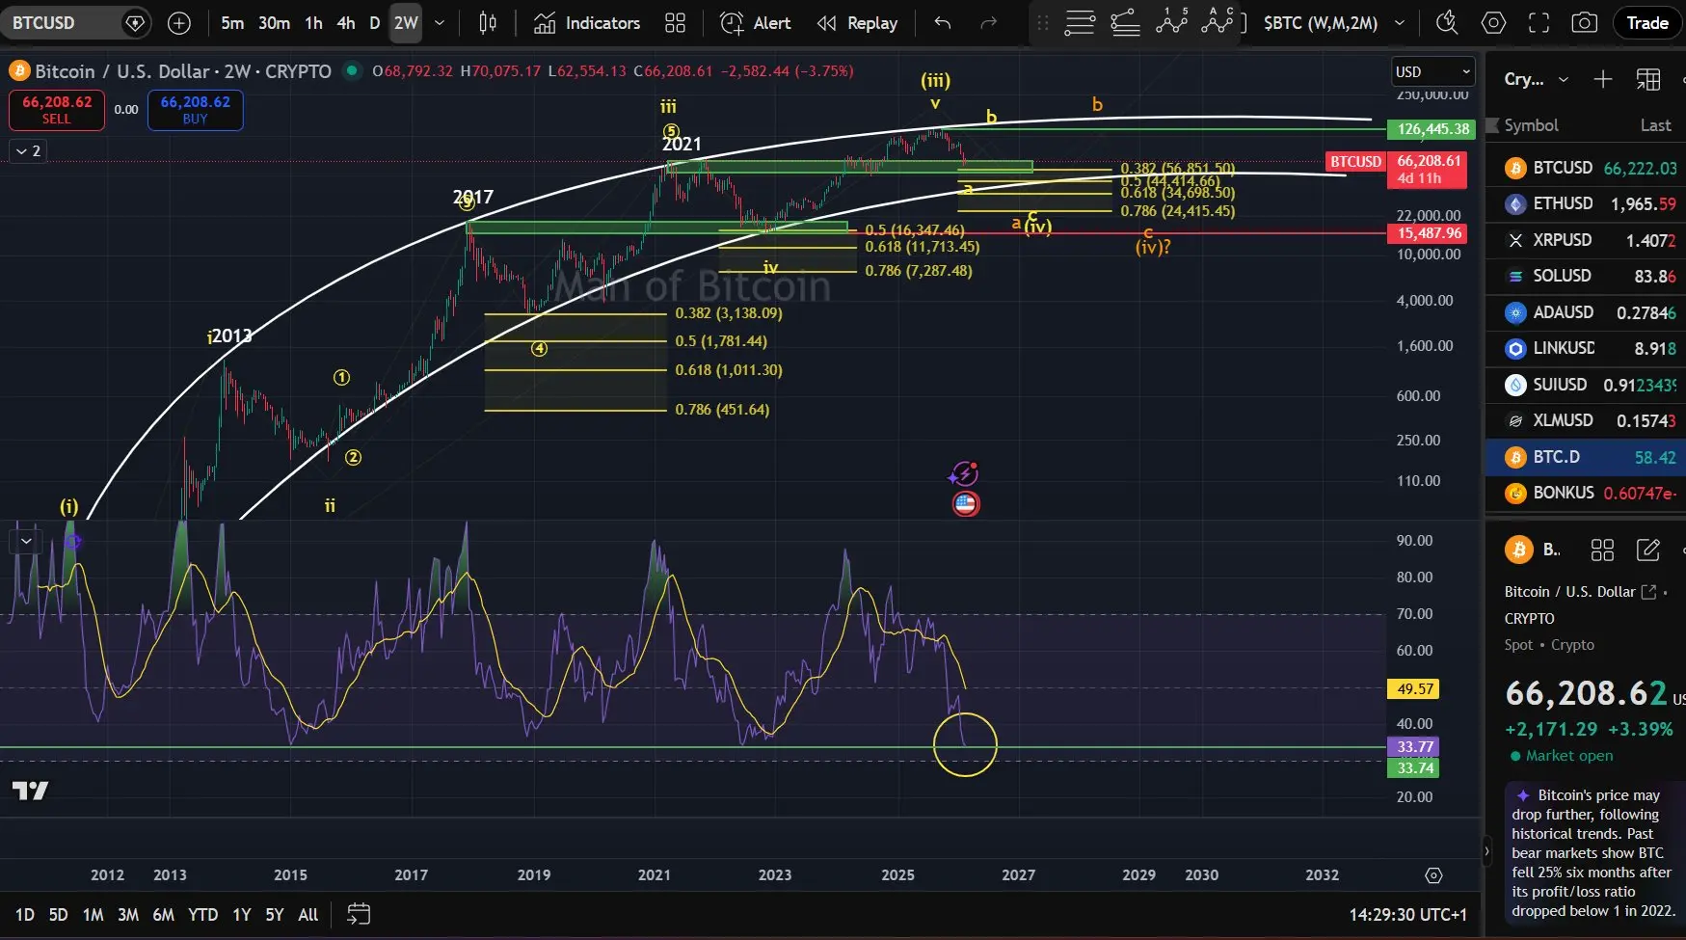
Task: Select the 2W timeframe
Action: 406,23
